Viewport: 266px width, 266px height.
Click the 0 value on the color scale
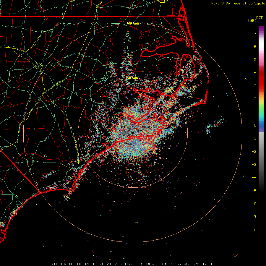point(255,125)
